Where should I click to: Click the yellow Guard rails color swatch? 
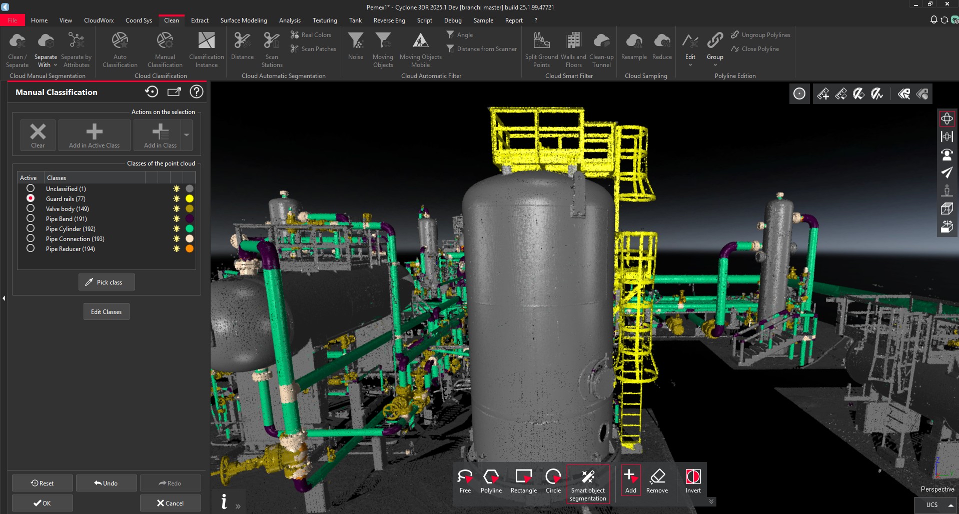tap(189, 198)
